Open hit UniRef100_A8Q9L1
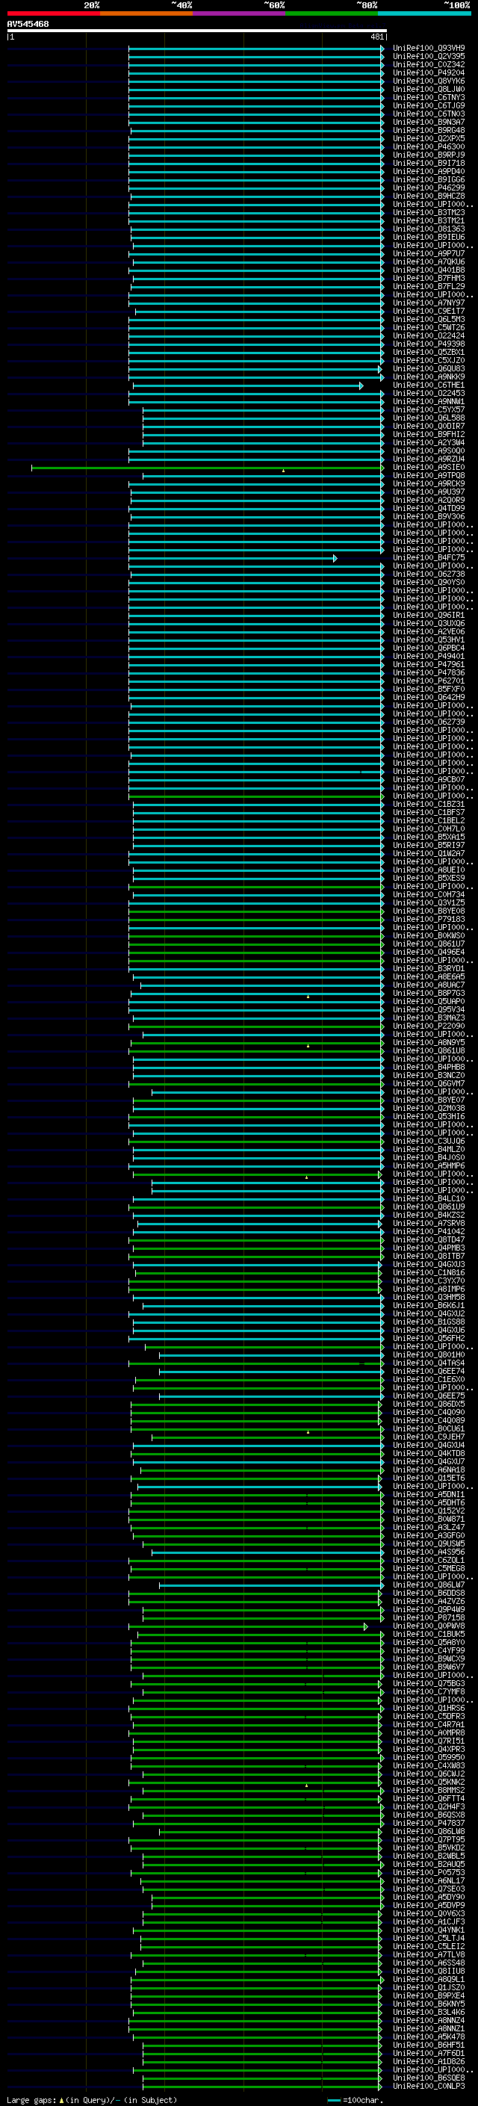 pos(429,1979)
